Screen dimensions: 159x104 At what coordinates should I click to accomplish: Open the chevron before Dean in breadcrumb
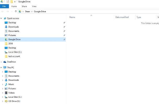click(x=23, y=12)
